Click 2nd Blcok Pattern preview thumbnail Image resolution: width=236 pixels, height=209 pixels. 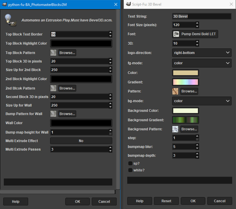(53, 88)
